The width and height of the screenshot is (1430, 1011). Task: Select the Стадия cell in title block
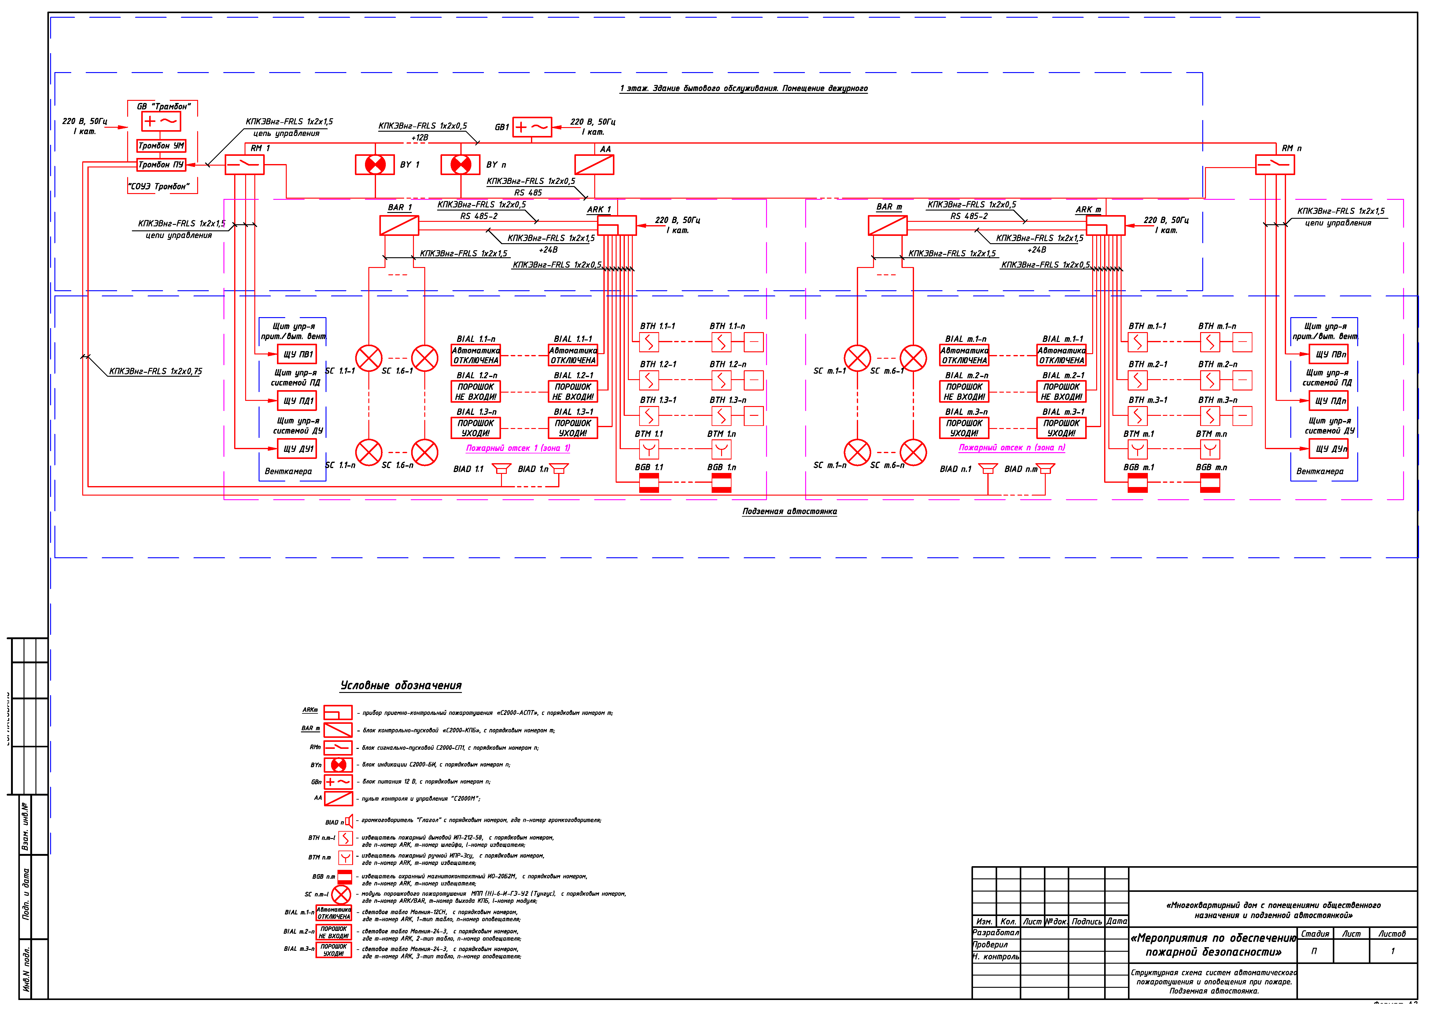coord(1315,934)
